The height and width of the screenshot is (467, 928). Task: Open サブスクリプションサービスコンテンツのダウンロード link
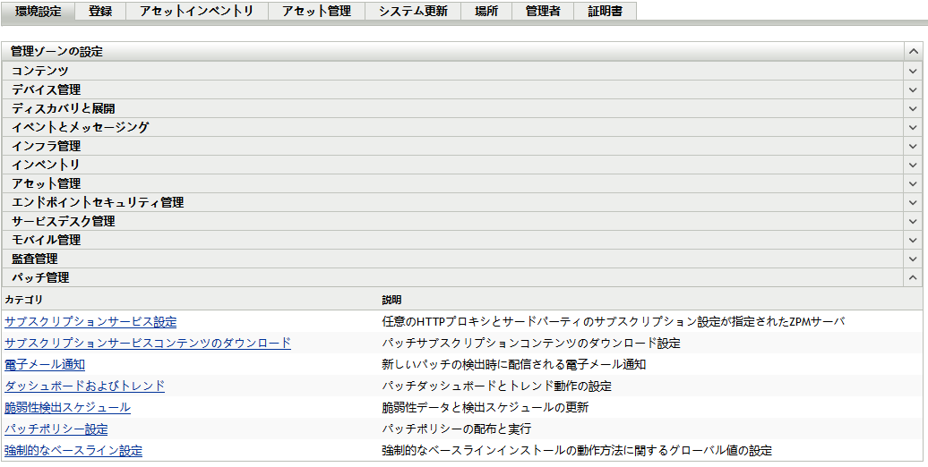[x=148, y=344]
